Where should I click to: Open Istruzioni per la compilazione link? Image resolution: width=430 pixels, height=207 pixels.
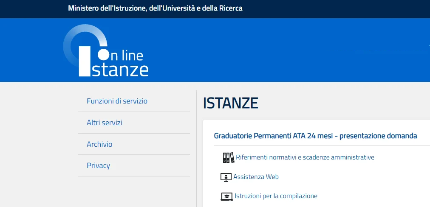pyautogui.click(x=276, y=196)
